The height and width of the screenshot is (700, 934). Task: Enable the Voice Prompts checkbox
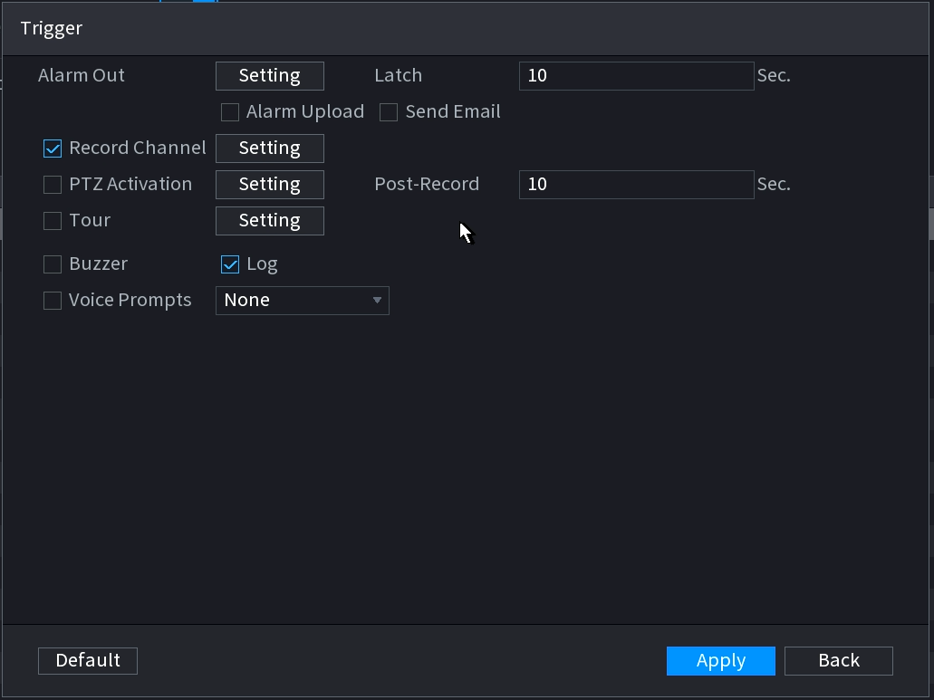[x=53, y=301]
